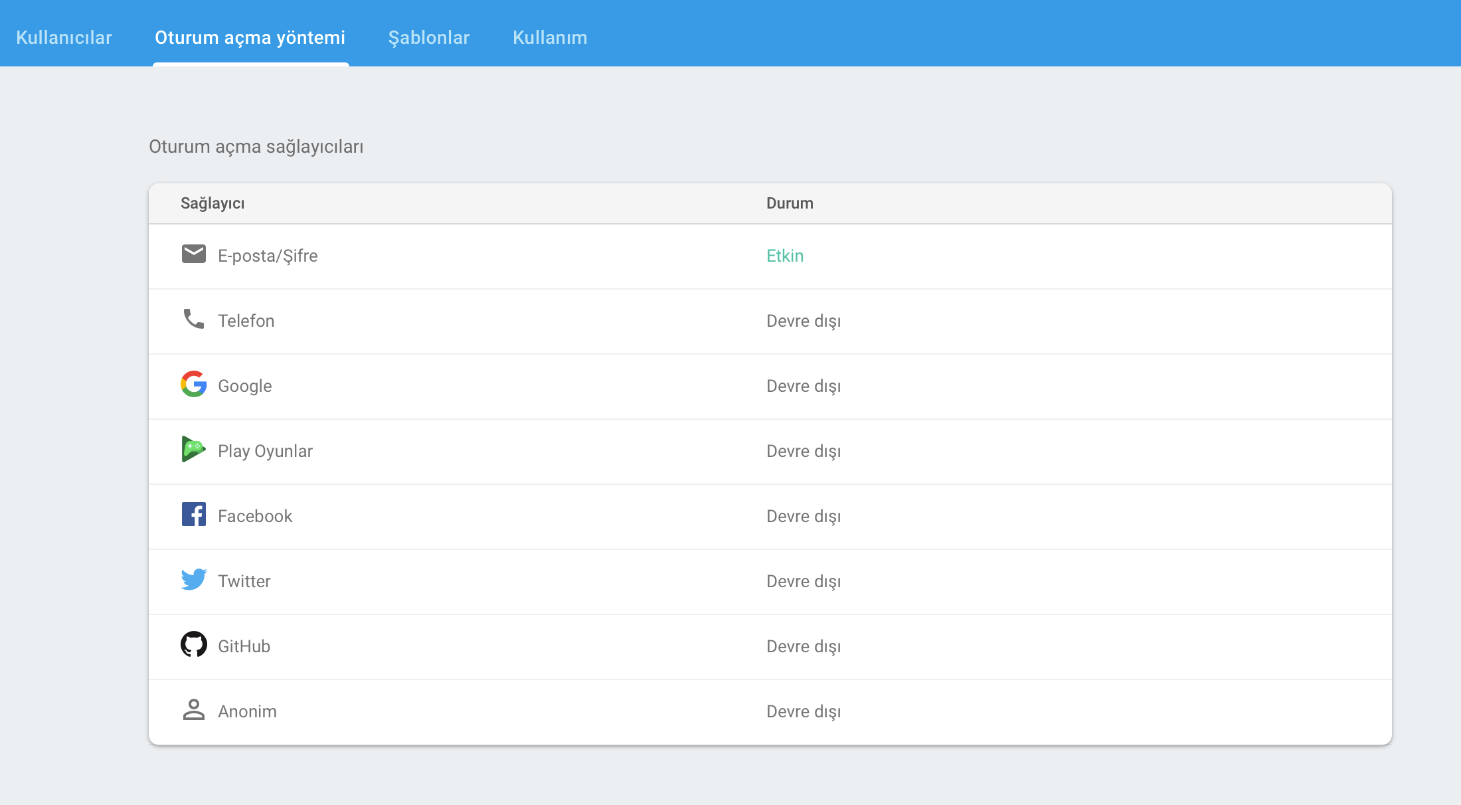This screenshot has height=805, width=1461.
Task: Click the phone handset icon
Action: pos(194,319)
